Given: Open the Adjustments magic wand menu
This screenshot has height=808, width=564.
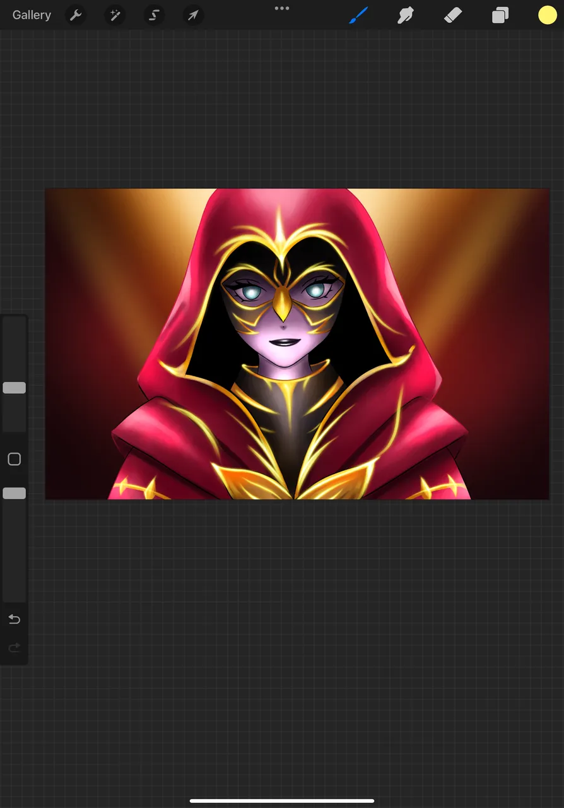Looking at the screenshot, I should tap(115, 15).
